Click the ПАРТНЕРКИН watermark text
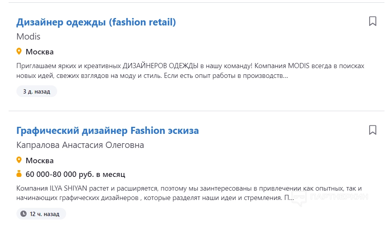Screen dimensions: 388x227 [x=339, y=197]
